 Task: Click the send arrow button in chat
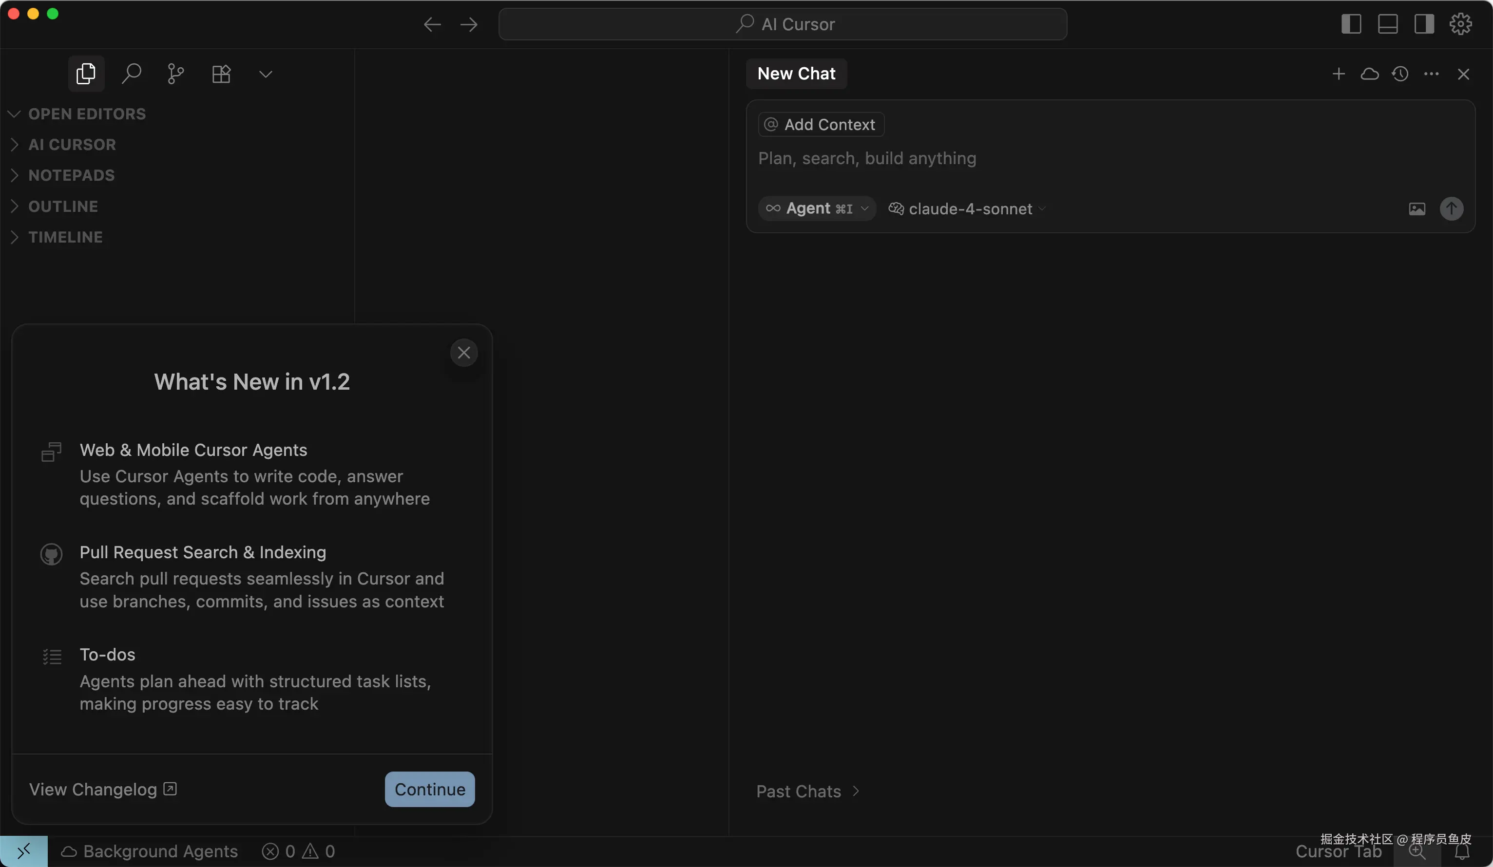[1451, 208]
